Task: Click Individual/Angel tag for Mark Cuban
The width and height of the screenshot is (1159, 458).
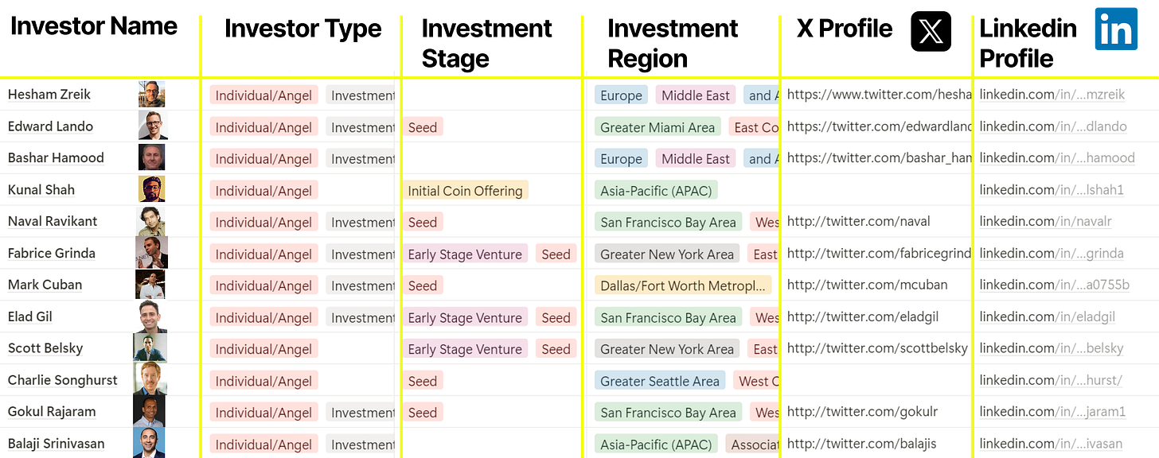Action: click(x=263, y=286)
